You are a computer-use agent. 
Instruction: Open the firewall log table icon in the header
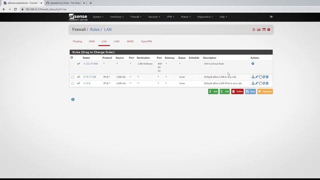[264, 29]
